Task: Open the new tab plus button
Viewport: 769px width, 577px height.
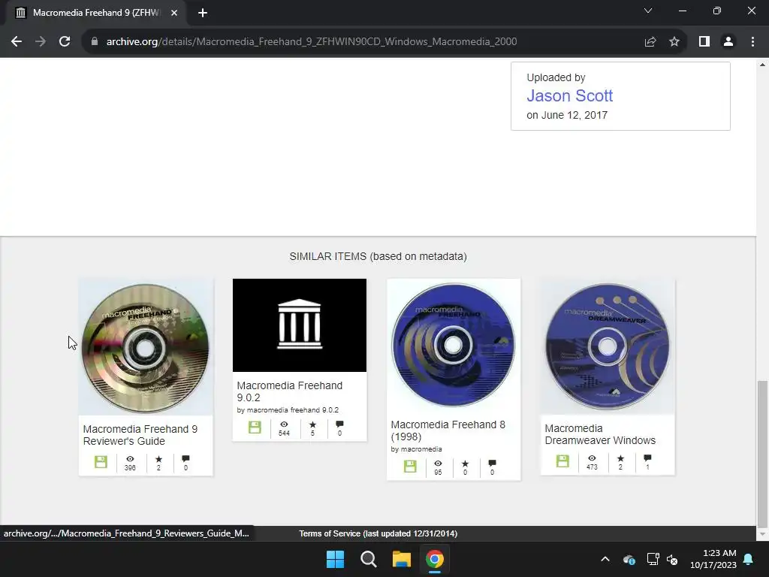Action: (203, 13)
